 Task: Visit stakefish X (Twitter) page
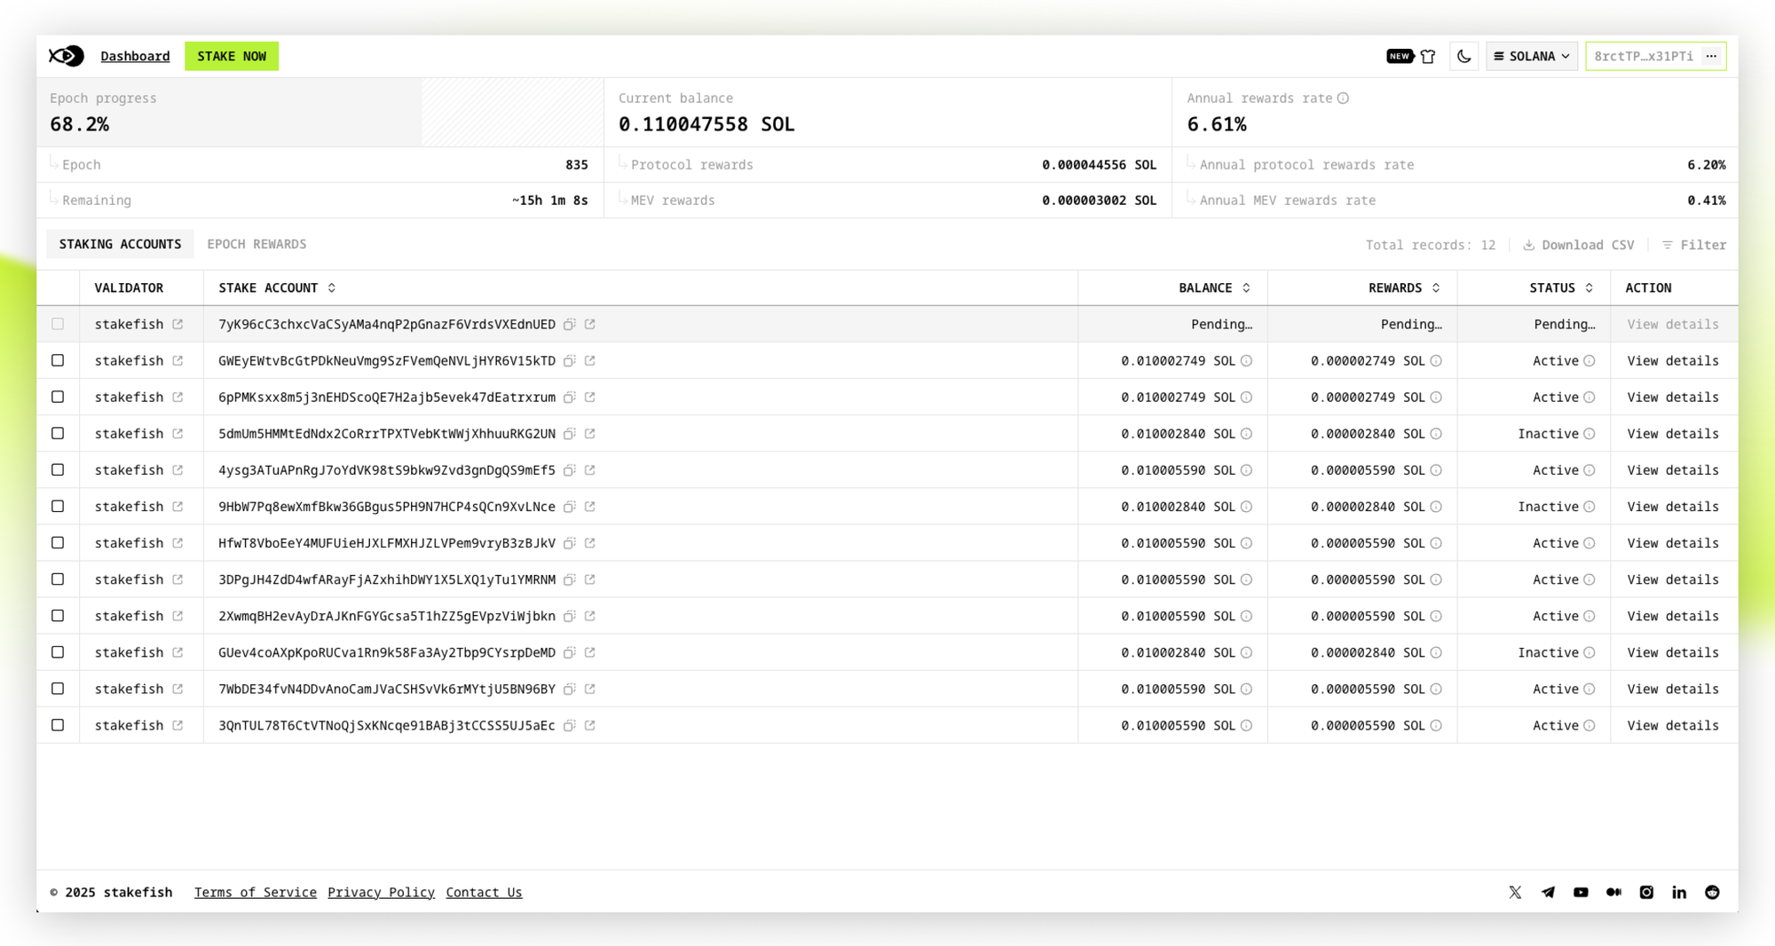coord(1515,892)
